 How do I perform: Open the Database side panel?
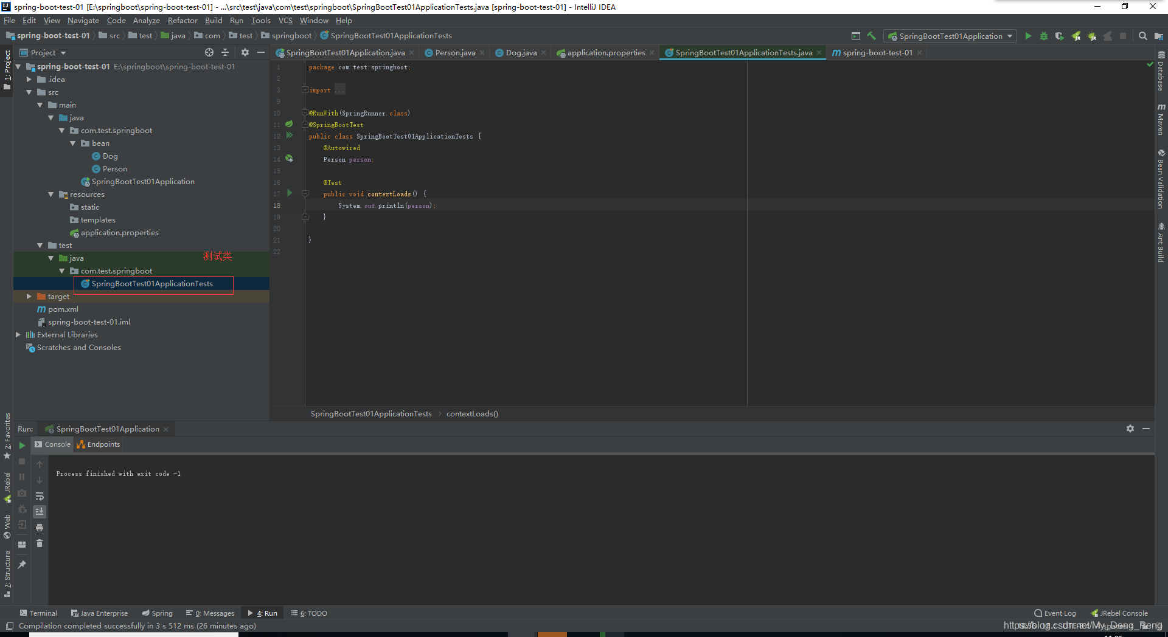[x=1161, y=72]
